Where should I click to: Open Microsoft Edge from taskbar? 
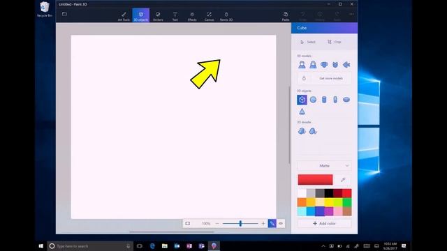(x=152, y=246)
